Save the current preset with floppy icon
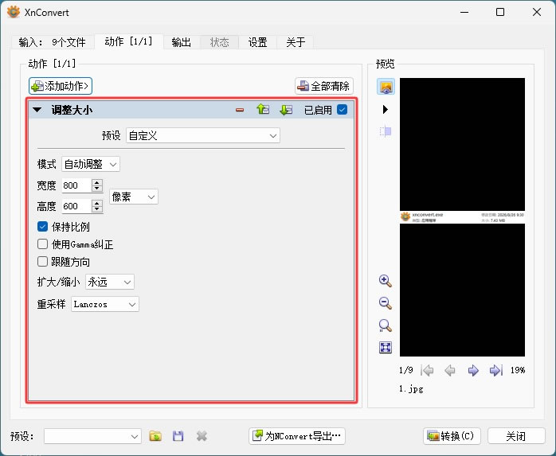This screenshot has height=456, width=556. coord(178,436)
